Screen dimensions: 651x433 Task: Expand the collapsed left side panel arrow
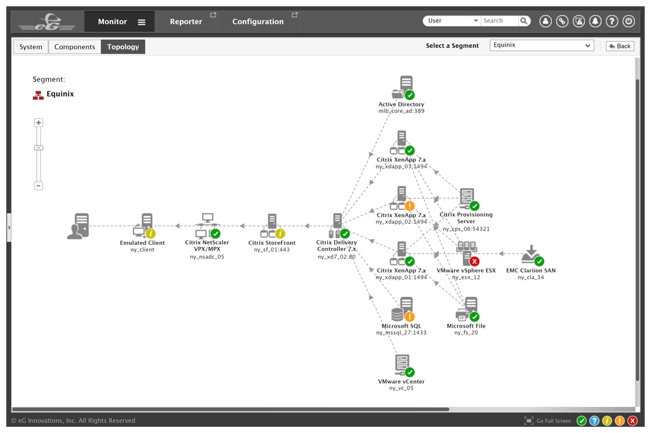pyautogui.click(x=9, y=228)
